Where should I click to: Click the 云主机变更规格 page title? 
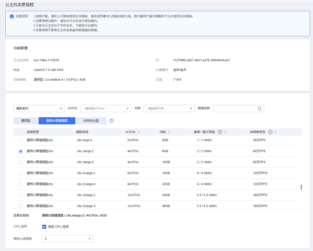(x=20, y=5)
